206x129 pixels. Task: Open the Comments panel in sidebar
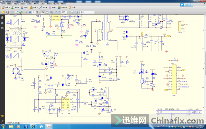point(2,116)
